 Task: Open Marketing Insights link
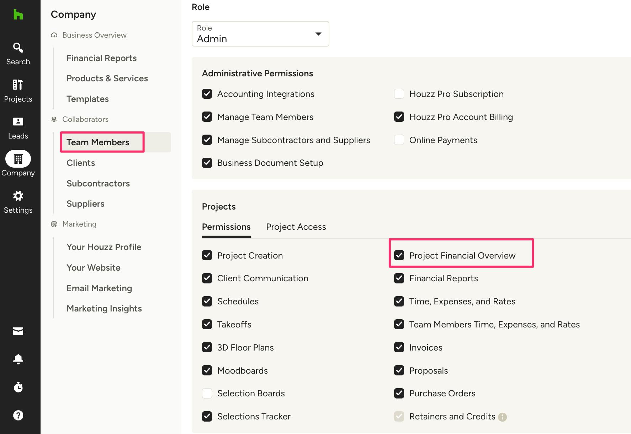click(x=104, y=309)
